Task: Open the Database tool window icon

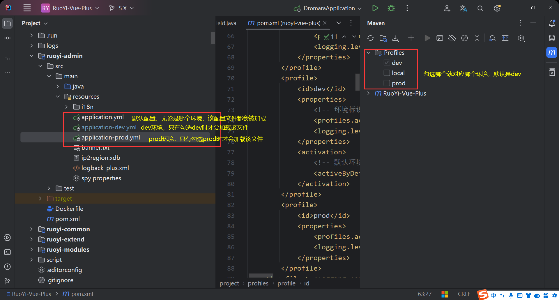Action: (552, 38)
